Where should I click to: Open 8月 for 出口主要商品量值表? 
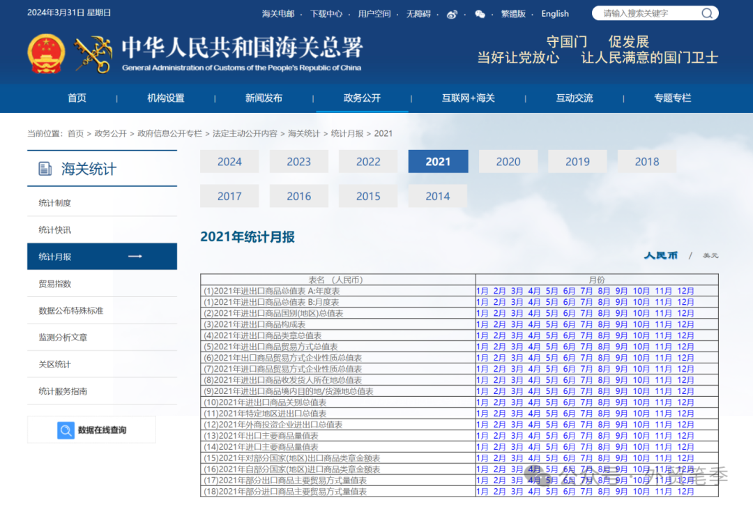coord(604,436)
